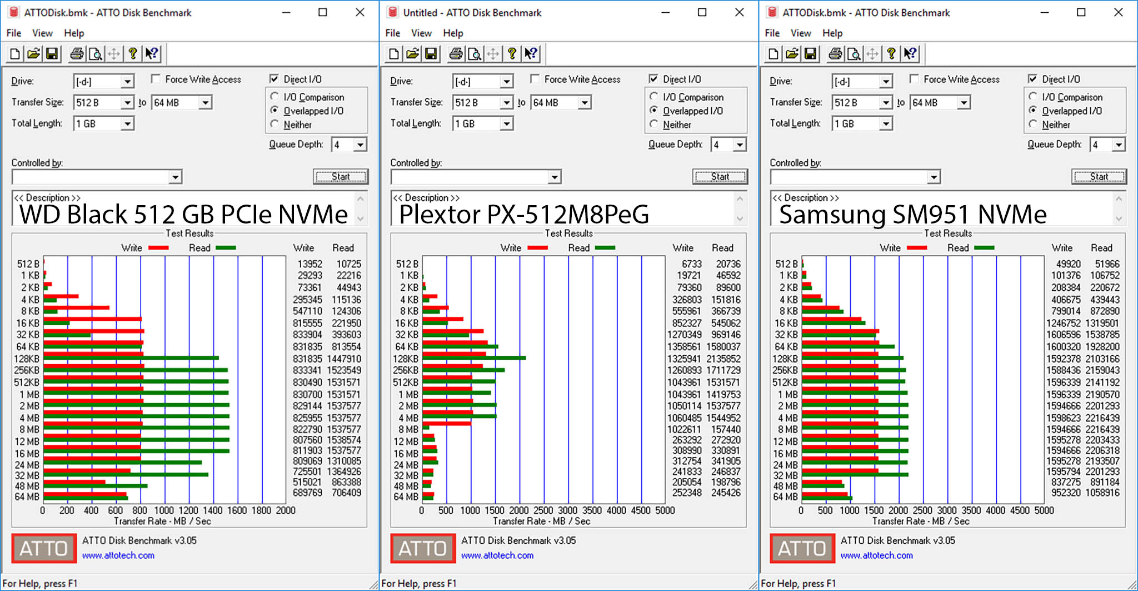Click Start button in Plextor window

tap(720, 177)
